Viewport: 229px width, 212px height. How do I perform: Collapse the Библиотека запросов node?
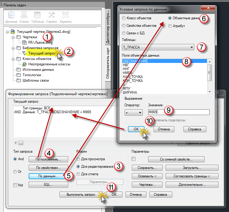tap(13, 48)
